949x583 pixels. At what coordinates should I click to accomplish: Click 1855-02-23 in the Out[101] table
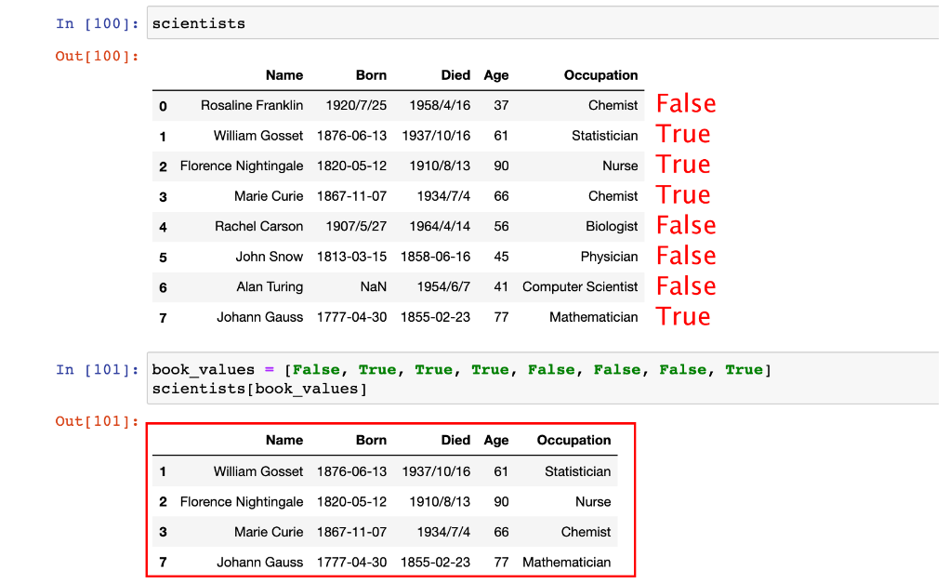tap(435, 563)
